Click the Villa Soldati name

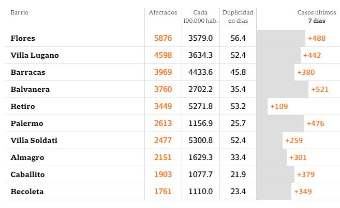coord(34,140)
